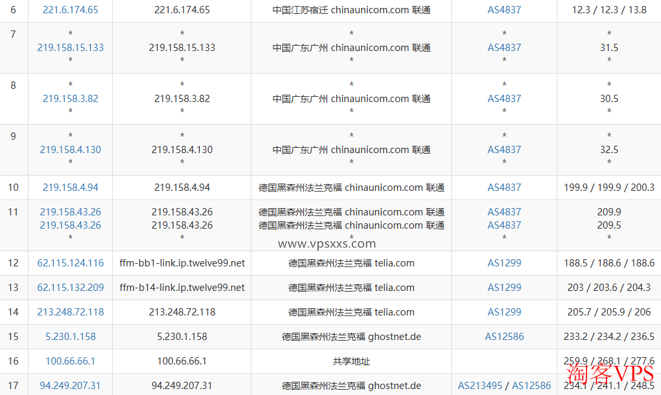Click the AS4837 link beside the 209.5 latency
This screenshot has height=395, width=661.
click(x=504, y=225)
